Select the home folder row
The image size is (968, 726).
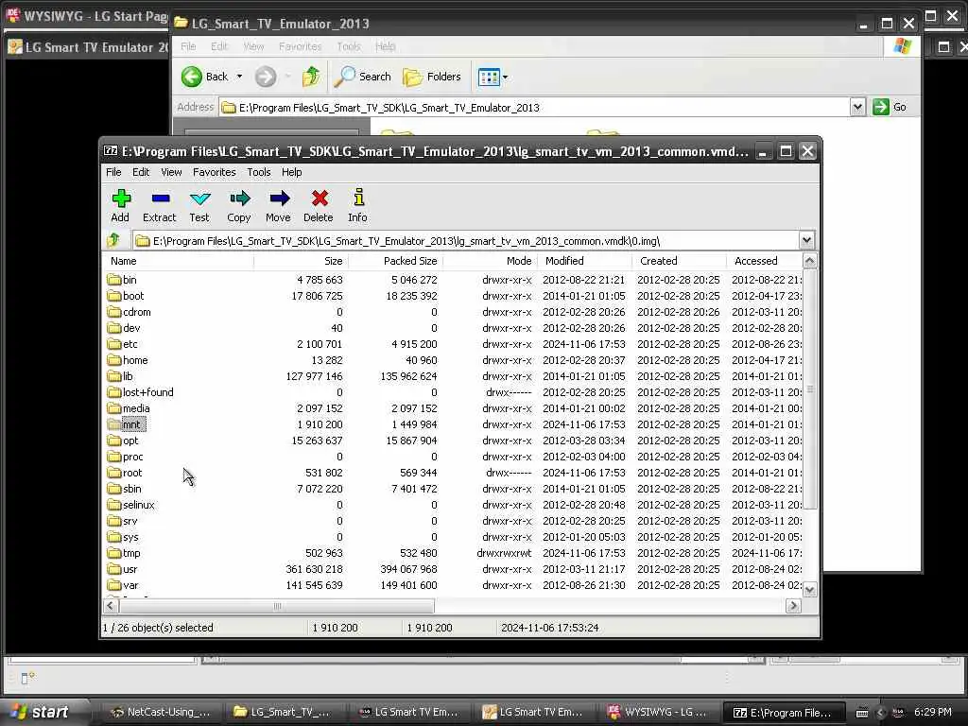pyautogui.click(x=454, y=360)
